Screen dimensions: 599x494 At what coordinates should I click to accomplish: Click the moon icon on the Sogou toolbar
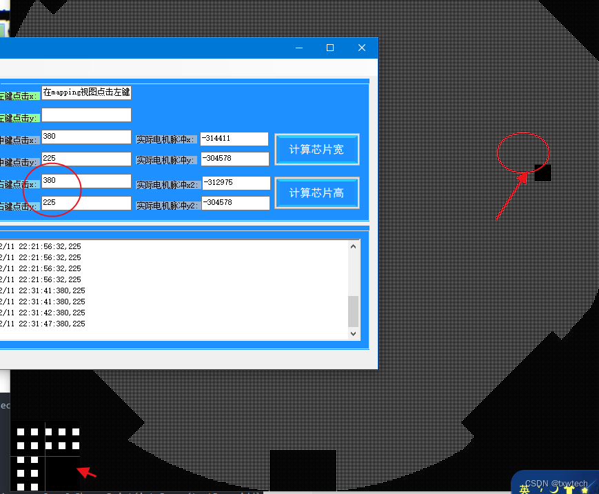[x=556, y=490]
